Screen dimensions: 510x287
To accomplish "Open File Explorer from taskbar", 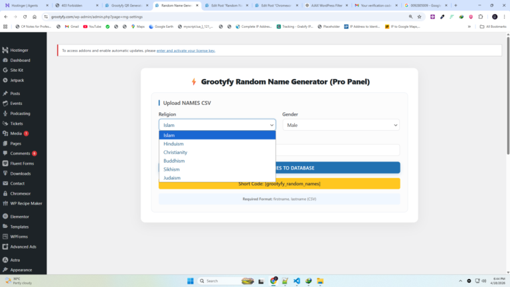I will coord(320,281).
